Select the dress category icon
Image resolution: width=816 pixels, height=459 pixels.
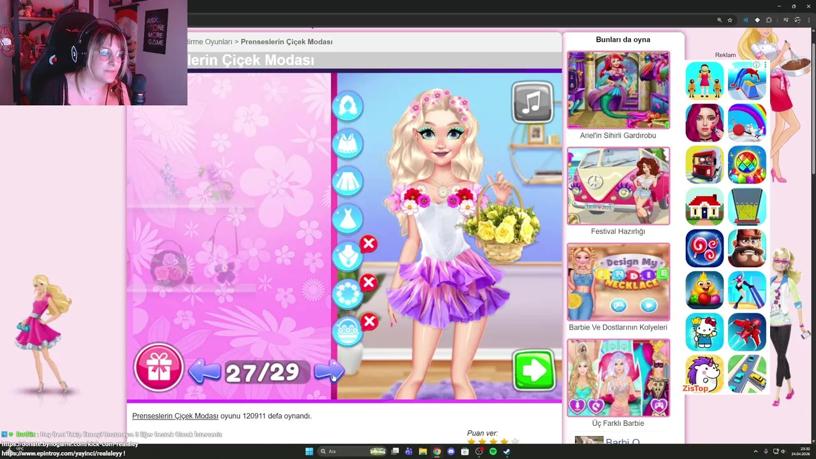click(347, 219)
